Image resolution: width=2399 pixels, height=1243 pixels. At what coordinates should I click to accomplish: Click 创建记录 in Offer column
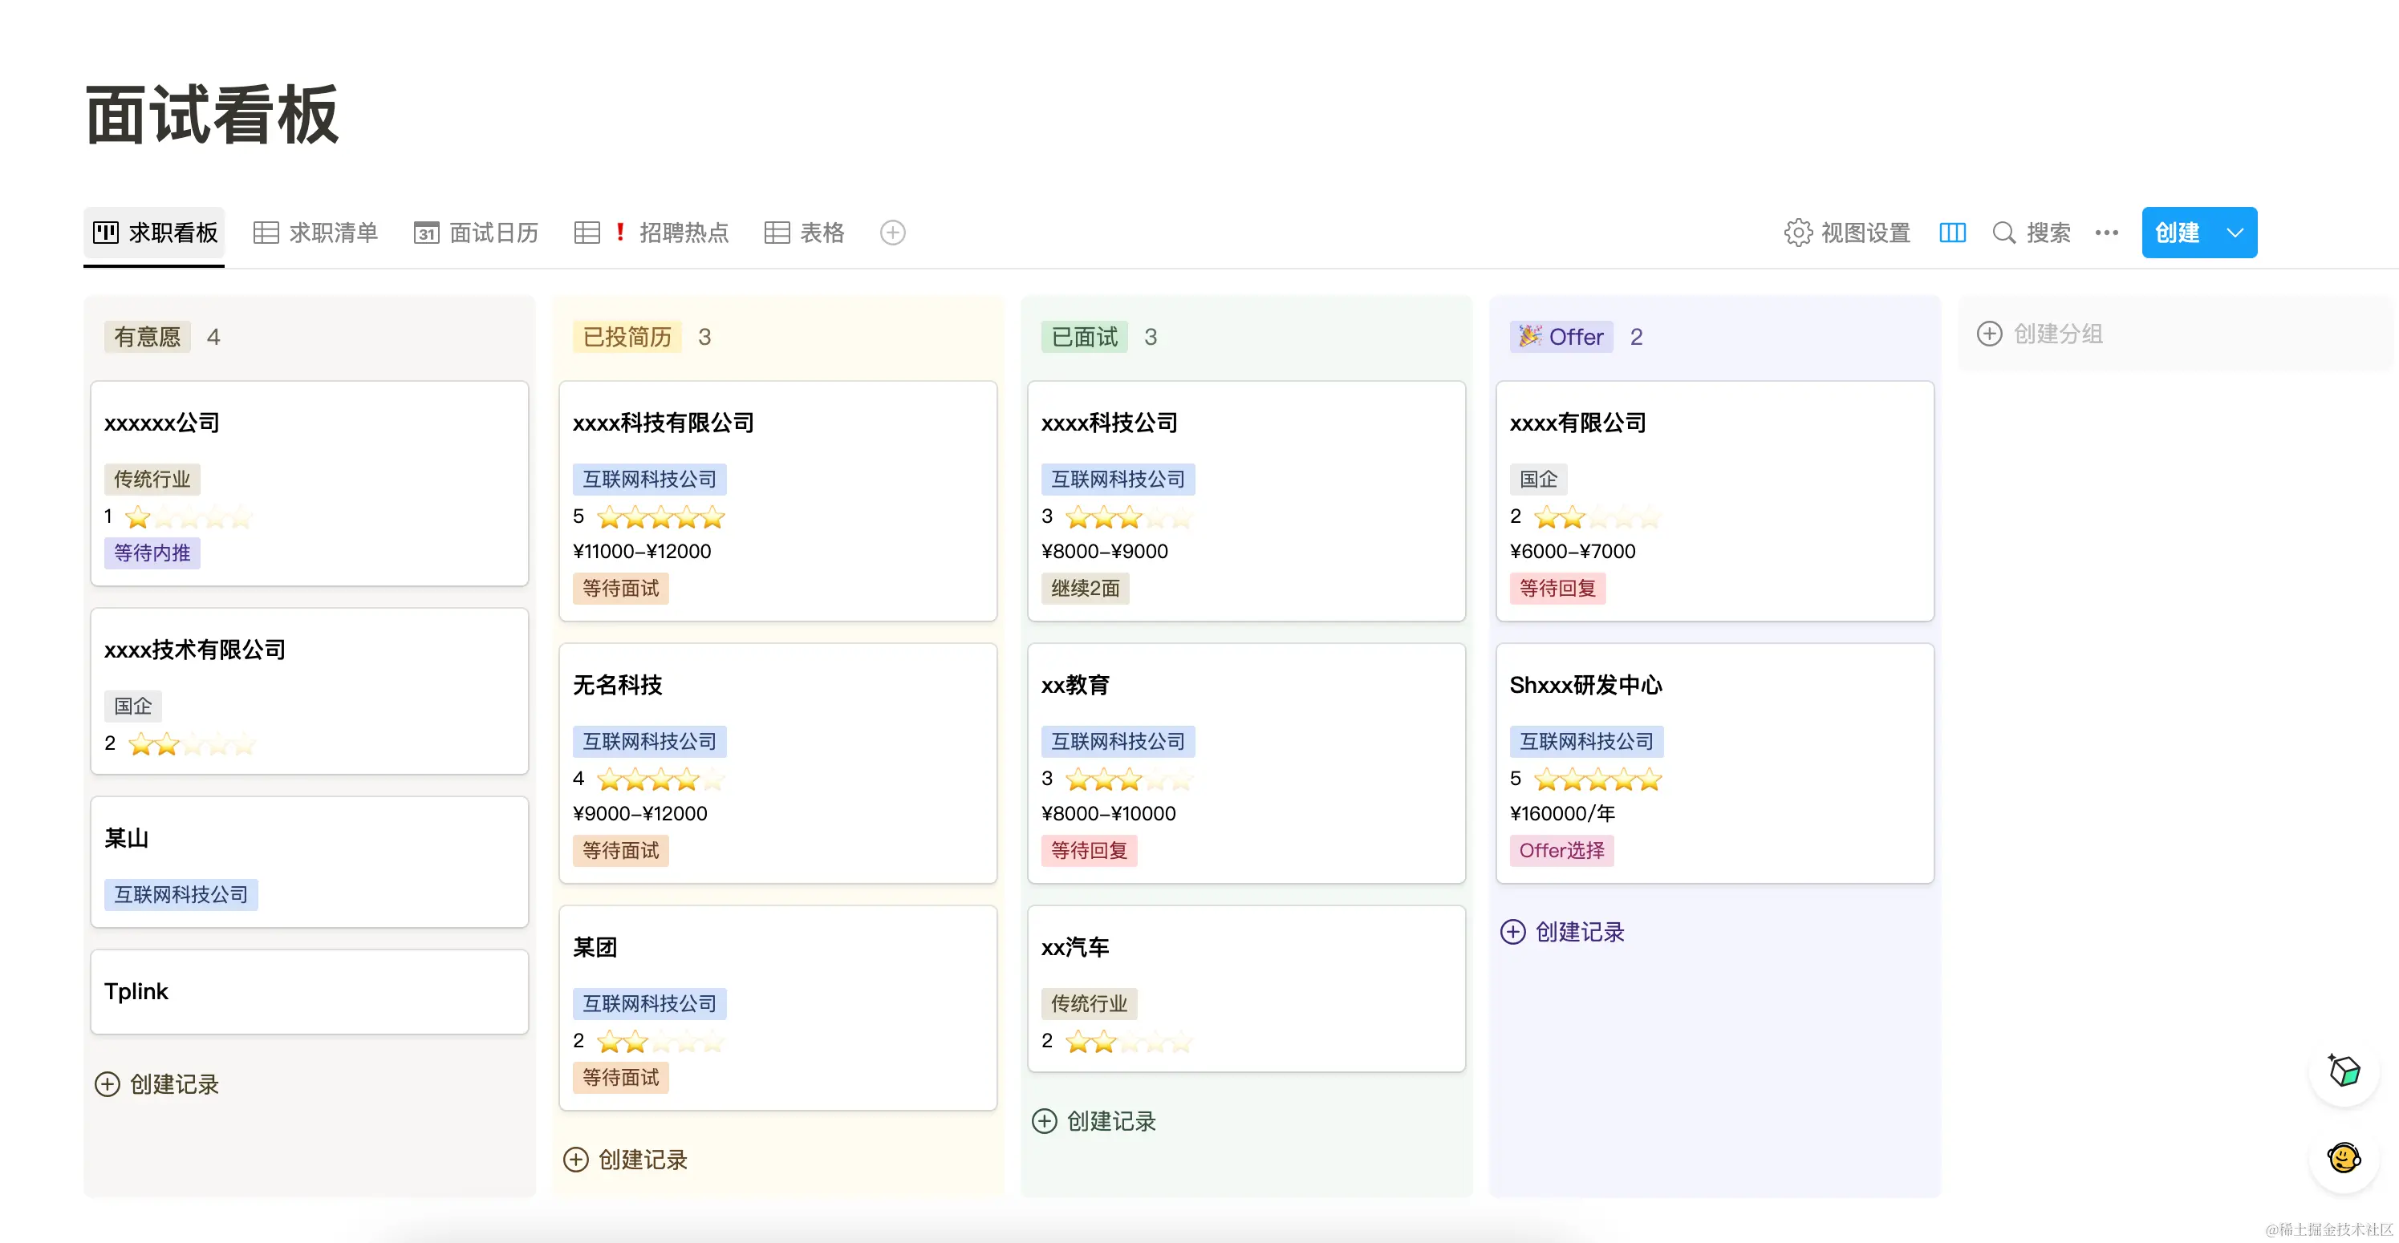[x=1562, y=932]
